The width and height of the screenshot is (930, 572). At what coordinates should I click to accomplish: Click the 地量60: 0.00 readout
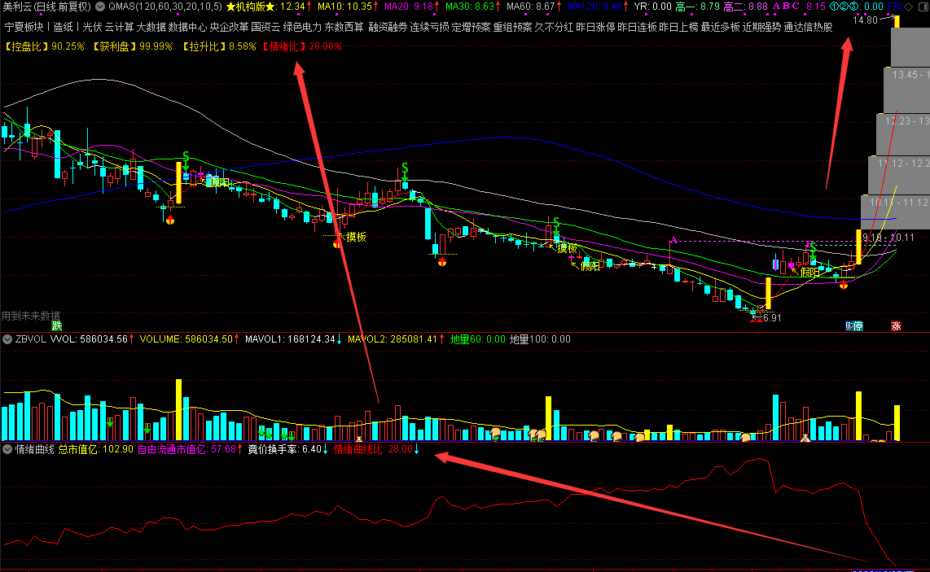[477, 339]
